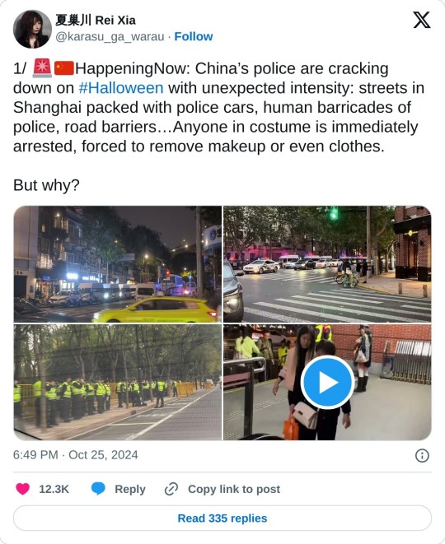Click the 12.3K likes count

(54, 489)
